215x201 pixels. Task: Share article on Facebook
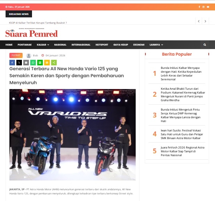click(x=12, y=63)
